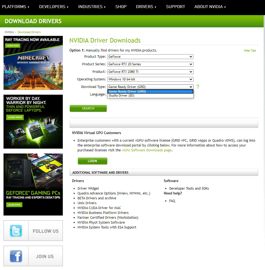Open NVIDIA System Tools with ESA Support
This screenshot has width=265, height=270.
(107, 227)
